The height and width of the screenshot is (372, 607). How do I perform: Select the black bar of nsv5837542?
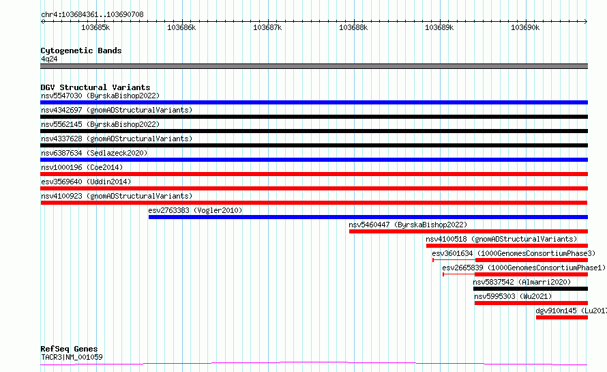point(531,289)
